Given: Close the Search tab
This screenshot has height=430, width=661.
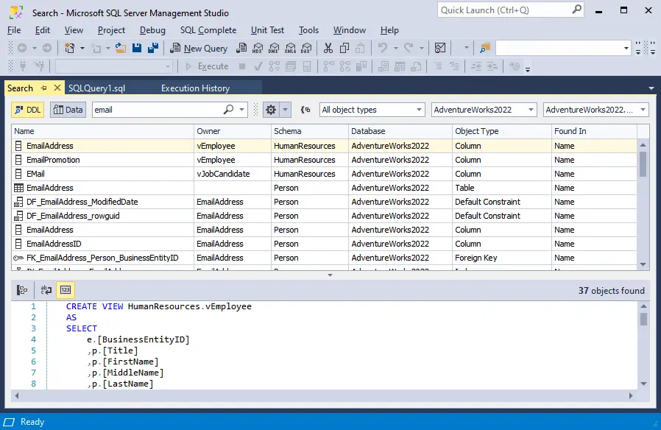Looking at the screenshot, I should 57,88.
